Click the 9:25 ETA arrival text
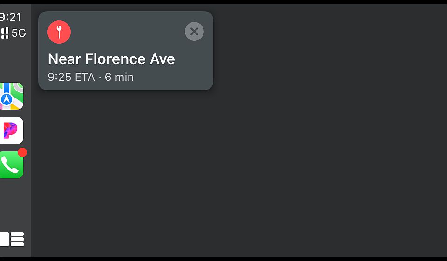447x261 pixels. pos(71,77)
